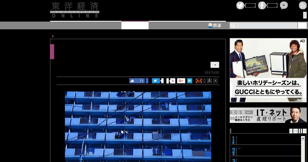Viewport: 308px width, 162px height.
Task: Open the Gucci holiday season advertisement
Action: point(268,70)
